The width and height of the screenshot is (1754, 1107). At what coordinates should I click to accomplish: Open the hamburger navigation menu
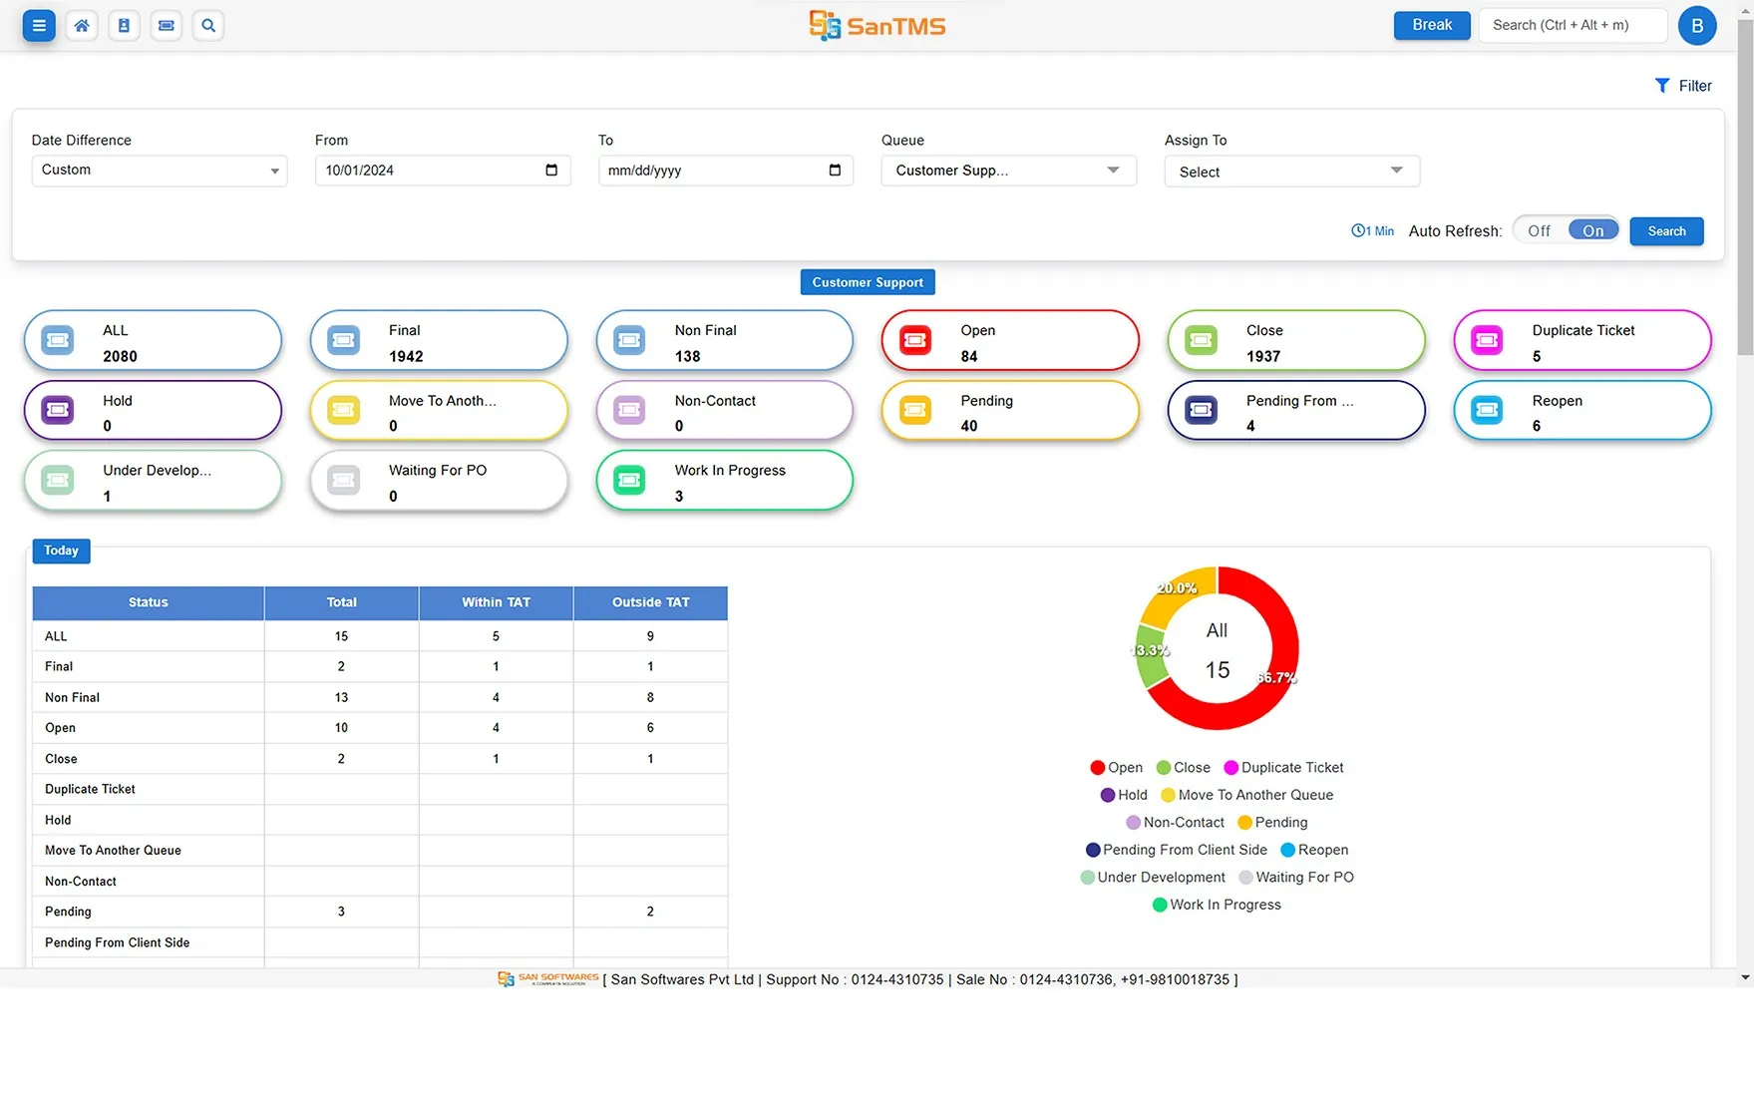coord(39,25)
